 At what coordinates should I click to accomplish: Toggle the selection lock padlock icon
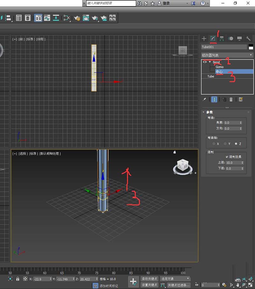pos(18,279)
